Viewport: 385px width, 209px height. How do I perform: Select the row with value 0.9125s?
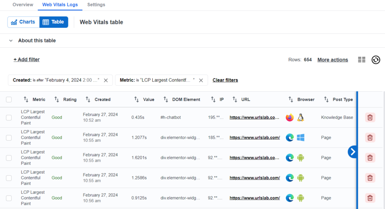9,198
